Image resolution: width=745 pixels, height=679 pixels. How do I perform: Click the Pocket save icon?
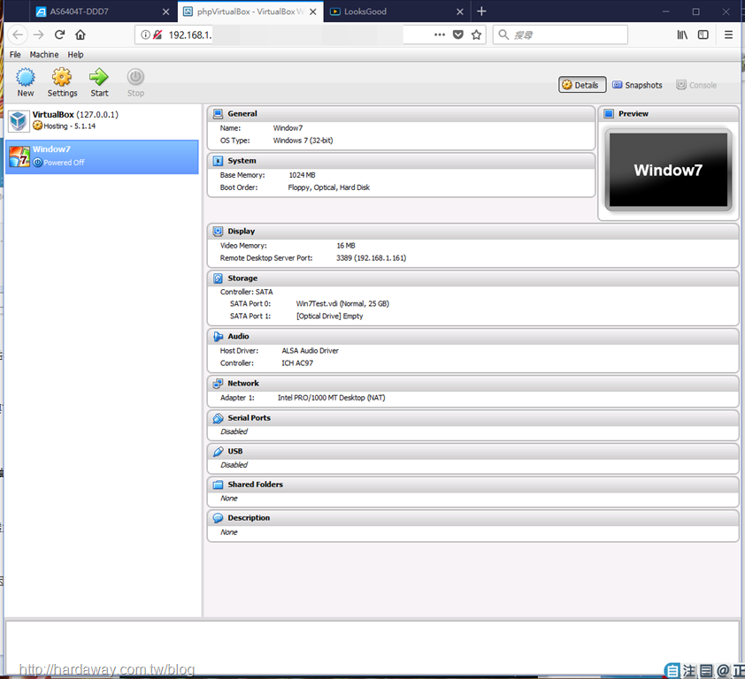coord(458,34)
